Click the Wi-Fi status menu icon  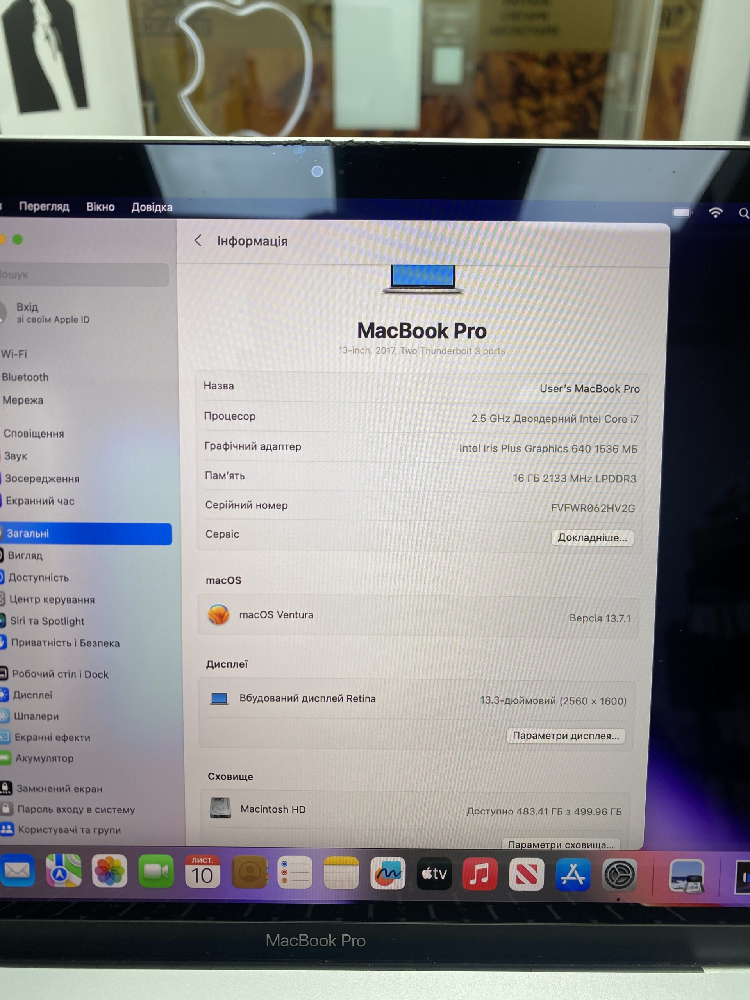point(716,212)
